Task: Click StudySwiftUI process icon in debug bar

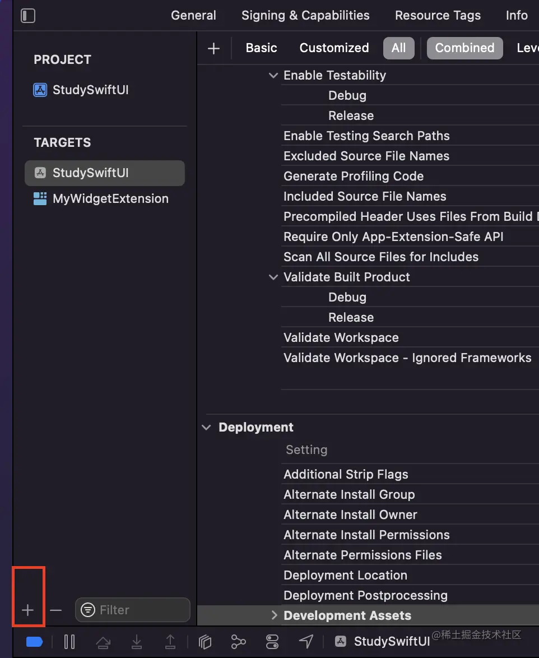Action: coord(341,641)
